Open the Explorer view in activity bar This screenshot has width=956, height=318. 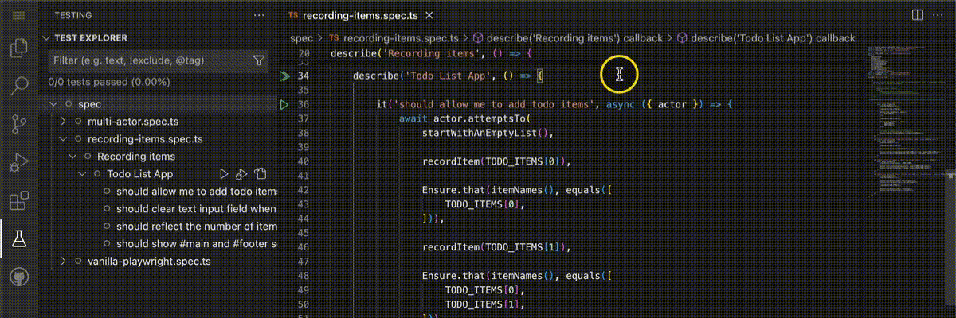18,49
